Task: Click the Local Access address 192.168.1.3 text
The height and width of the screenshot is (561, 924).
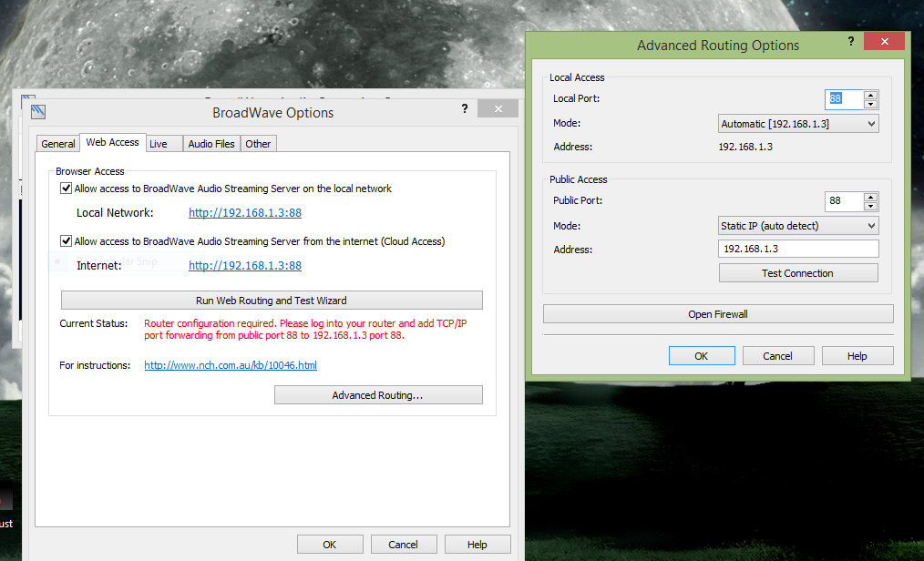Action: coord(744,147)
